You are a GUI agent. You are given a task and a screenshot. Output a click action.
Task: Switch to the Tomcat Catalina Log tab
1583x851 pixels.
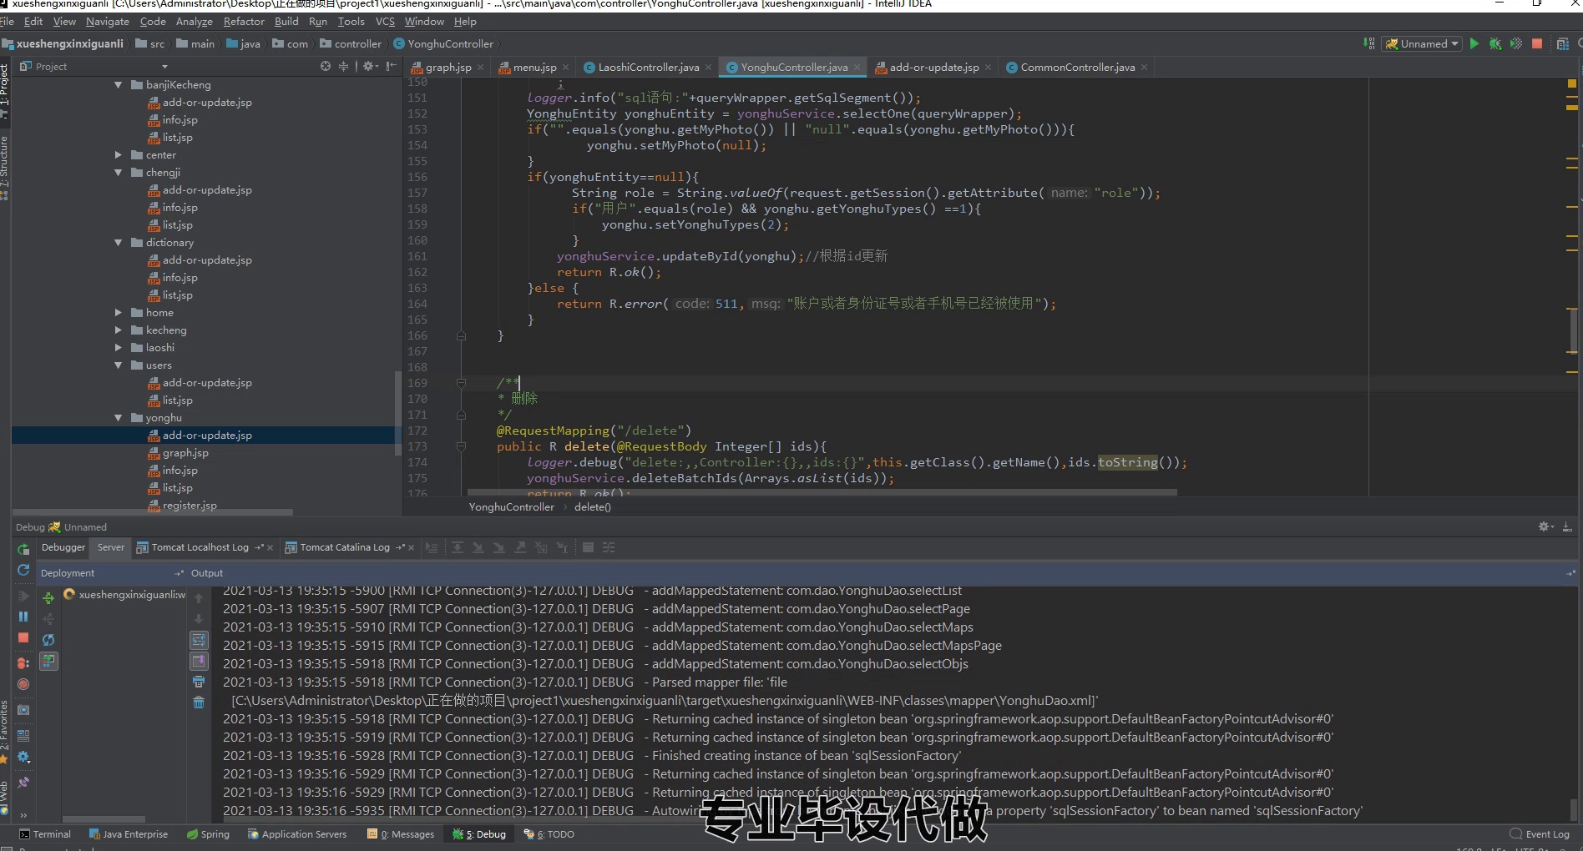[346, 547]
